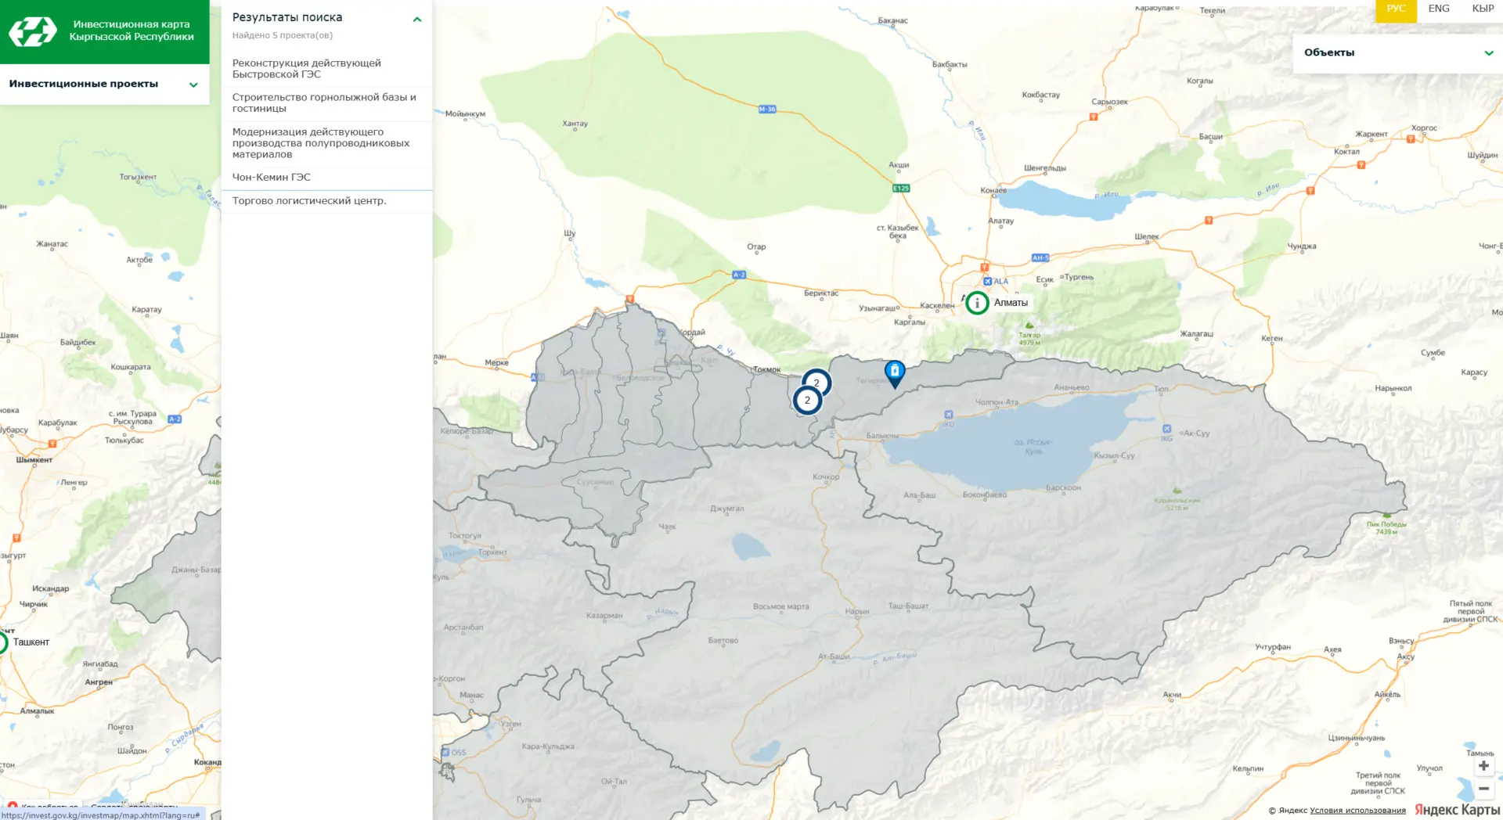
Task: Click the blue energy project pin marker
Action: coord(894,372)
